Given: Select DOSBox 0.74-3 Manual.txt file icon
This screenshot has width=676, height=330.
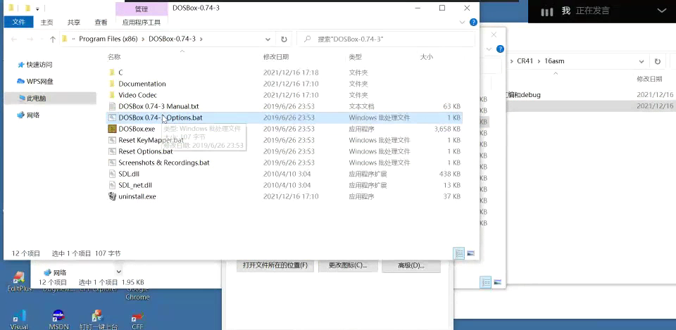Looking at the screenshot, I should (x=112, y=106).
